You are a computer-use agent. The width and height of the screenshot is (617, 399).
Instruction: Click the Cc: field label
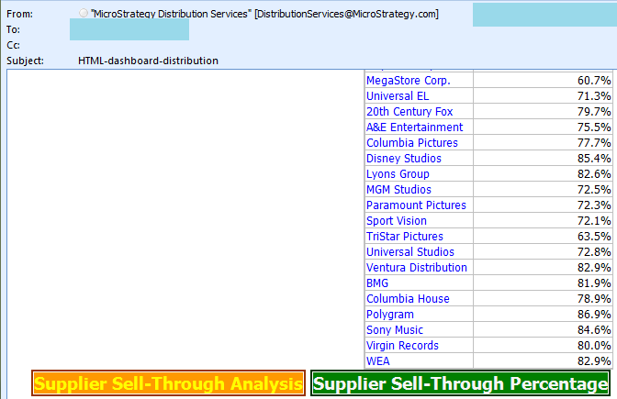pos(13,45)
